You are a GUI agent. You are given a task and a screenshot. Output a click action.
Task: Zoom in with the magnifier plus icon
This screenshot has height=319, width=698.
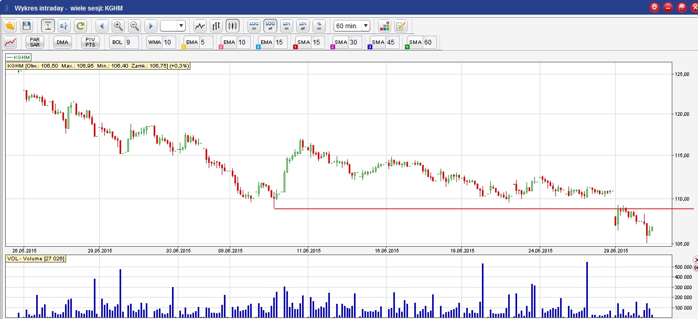[x=118, y=26]
